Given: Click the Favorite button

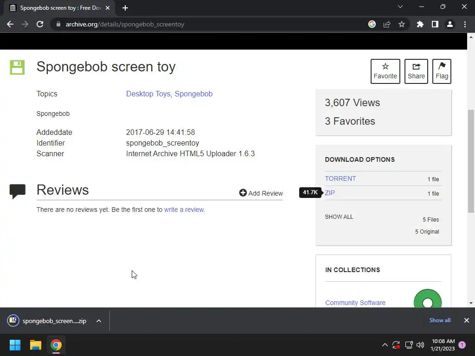Looking at the screenshot, I should point(385,71).
